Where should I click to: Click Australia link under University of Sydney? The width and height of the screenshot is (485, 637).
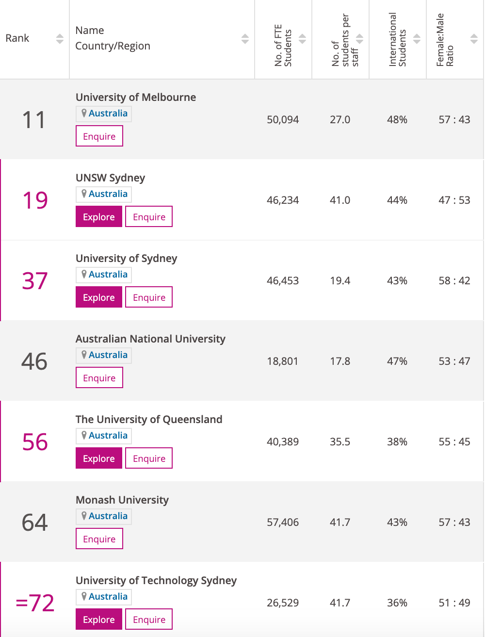click(108, 274)
